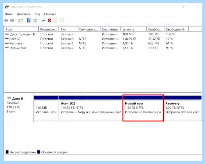Click the 1,52 ГБ free space cell
The image size is (205, 164).
click(153, 48)
